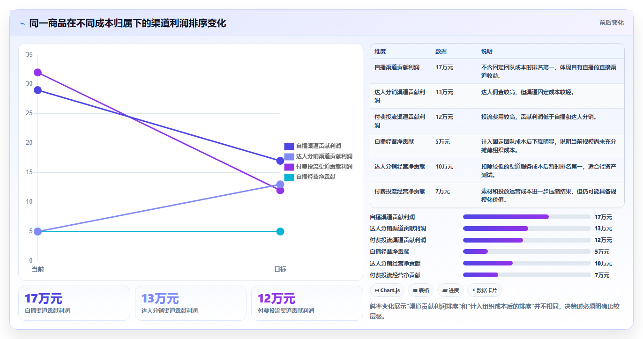Image resolution: width=643 pixels, height=339 pixels.
Task: Click the description starting 达人佣金较高
Action: pos(528,92)
